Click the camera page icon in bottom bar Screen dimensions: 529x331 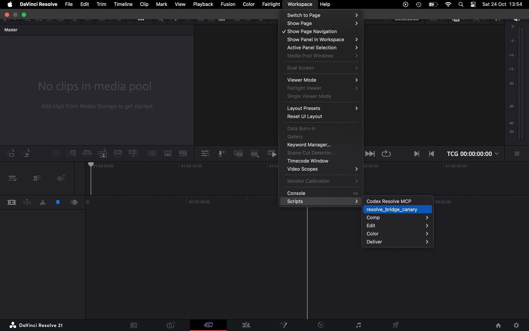(x=171, y=325)
